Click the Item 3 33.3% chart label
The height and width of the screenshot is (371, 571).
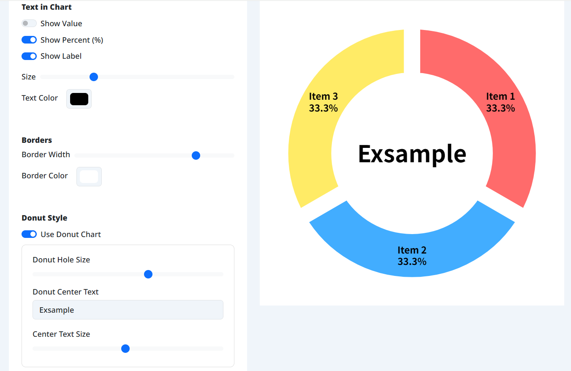pos(324,102)
